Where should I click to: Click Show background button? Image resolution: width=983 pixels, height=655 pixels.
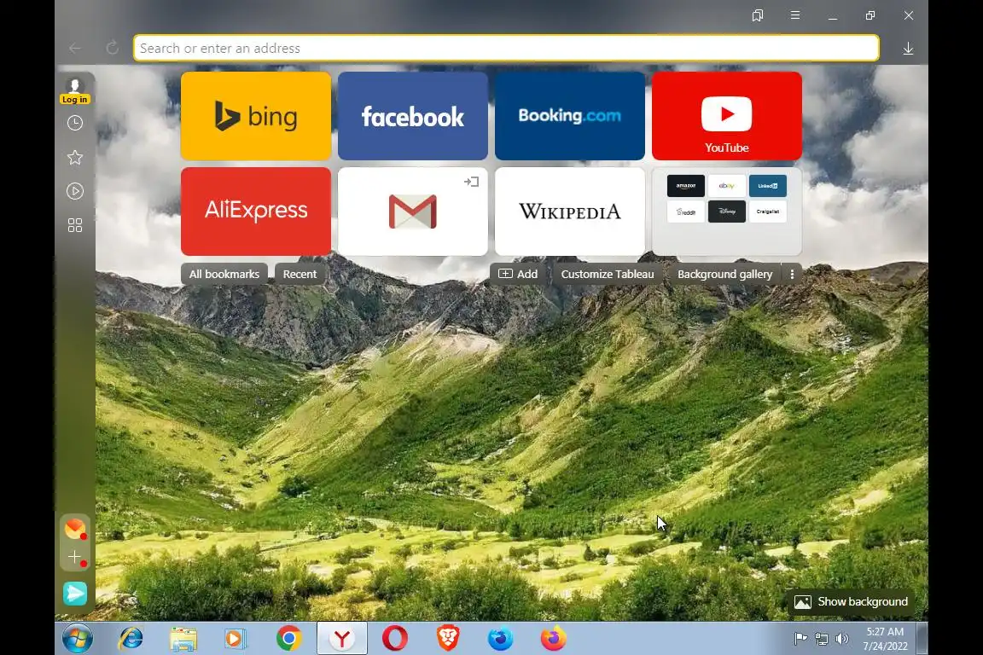coord(851,602)
